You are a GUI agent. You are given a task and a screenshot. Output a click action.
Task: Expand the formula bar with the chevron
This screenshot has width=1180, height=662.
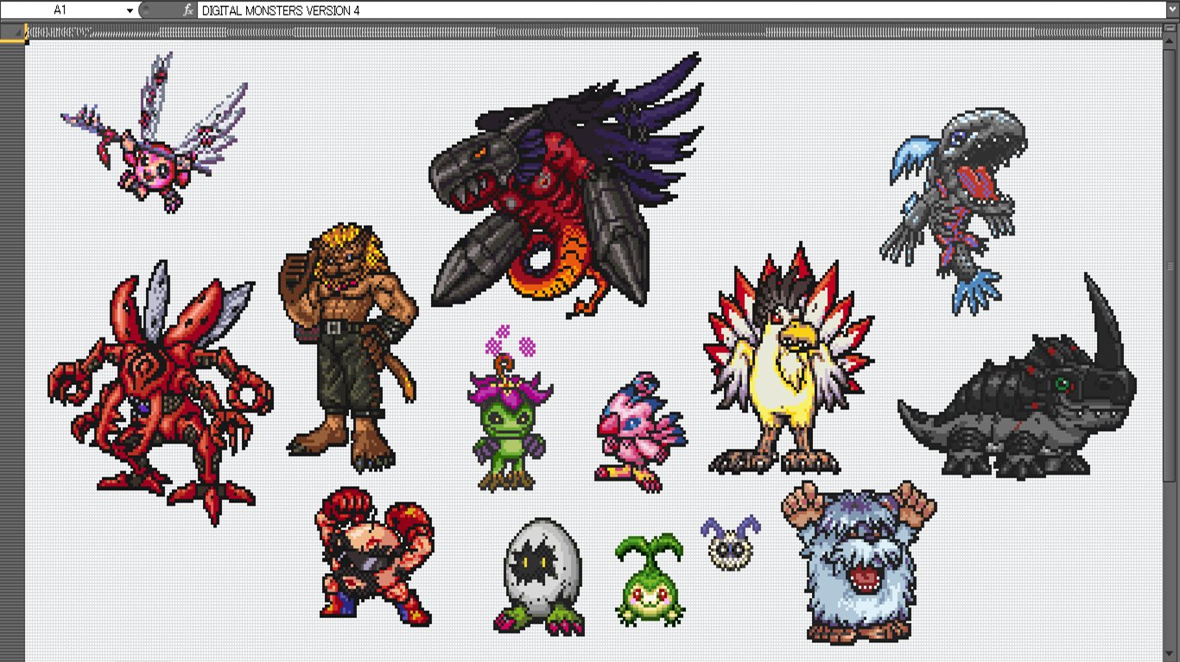pyautogui.click(x=1172, y=10)
